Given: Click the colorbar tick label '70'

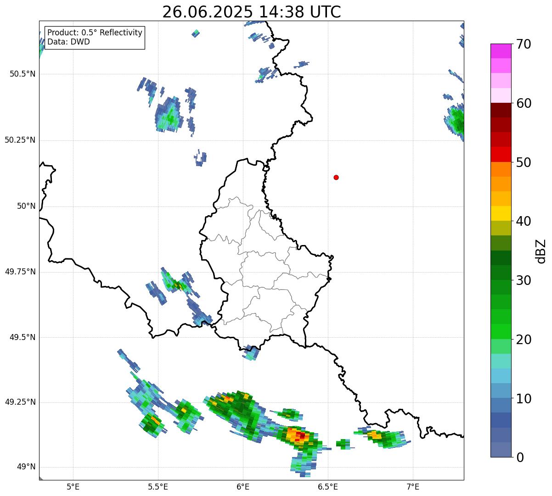Looking at the screenshot, I should (524, 45).
